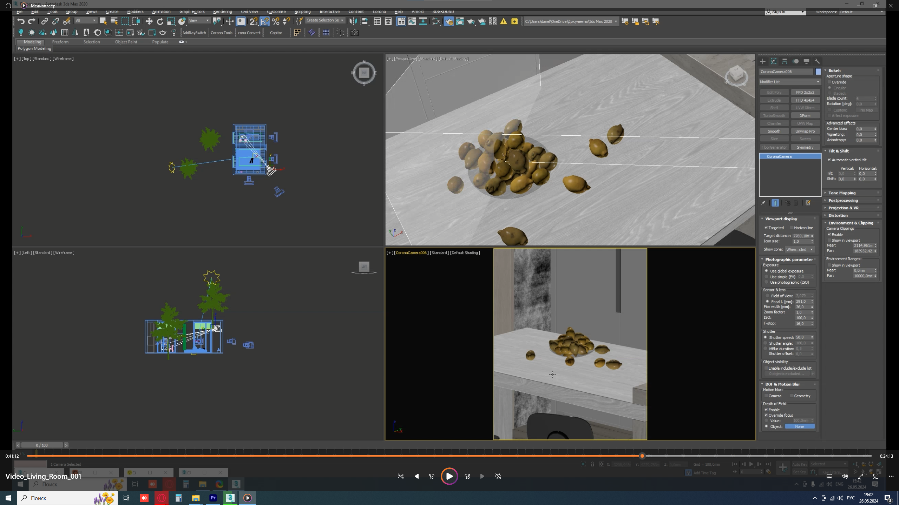
Task: Switch to the Freeform ribbon tab
Action: point(60,42)
